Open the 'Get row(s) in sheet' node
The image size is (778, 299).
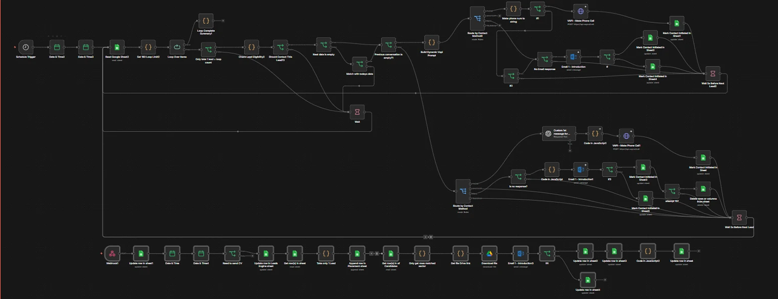(294, 253)
